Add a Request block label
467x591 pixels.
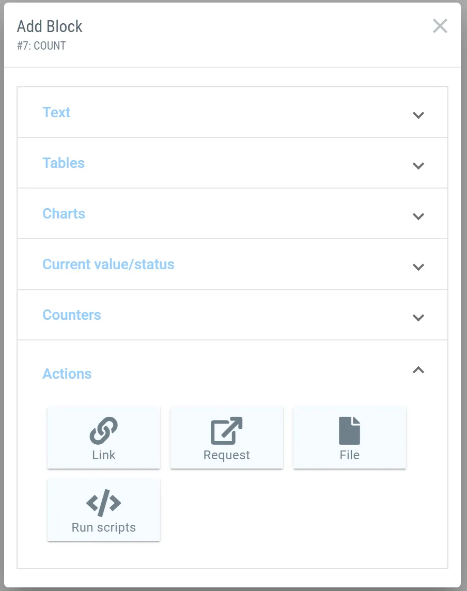point(227,455)
